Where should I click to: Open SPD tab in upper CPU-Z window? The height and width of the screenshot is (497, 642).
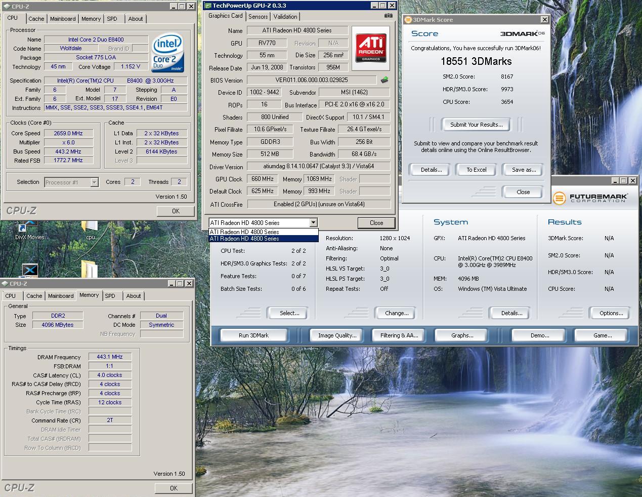[x=112, y=19]
